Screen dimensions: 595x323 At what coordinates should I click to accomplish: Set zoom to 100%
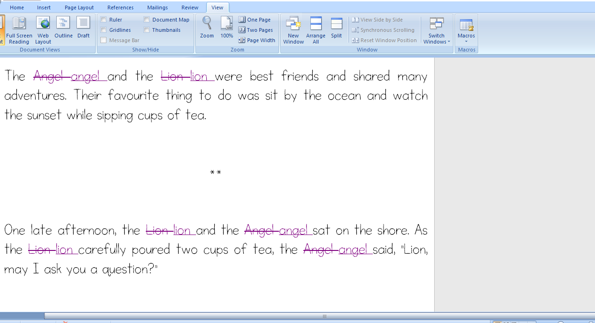click(x=226, y=28)
